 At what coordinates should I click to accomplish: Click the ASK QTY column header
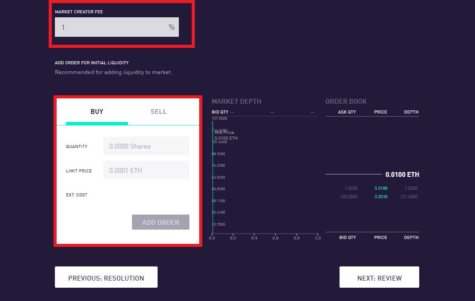[x=347, y=112]
